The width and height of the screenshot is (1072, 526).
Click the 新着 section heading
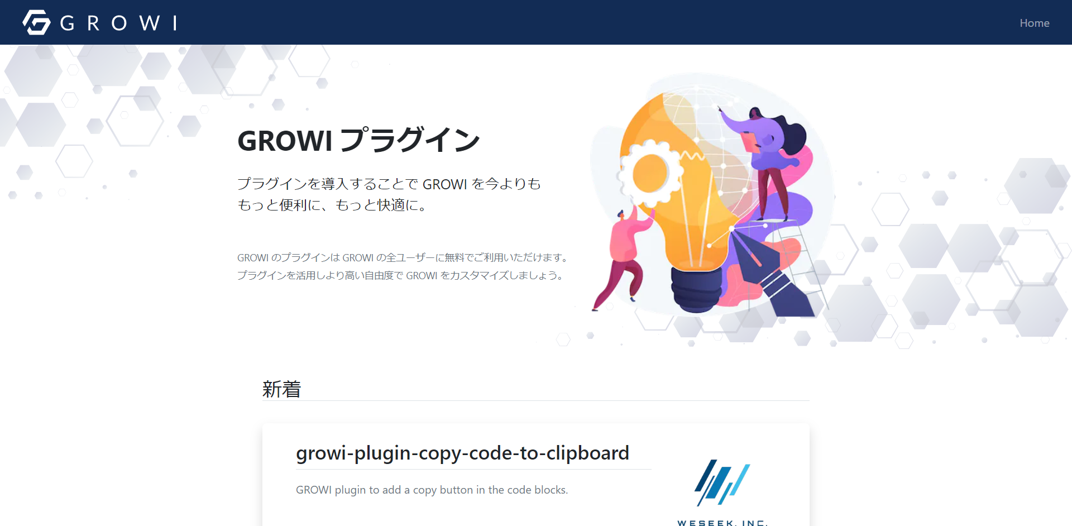coord(282,389)
